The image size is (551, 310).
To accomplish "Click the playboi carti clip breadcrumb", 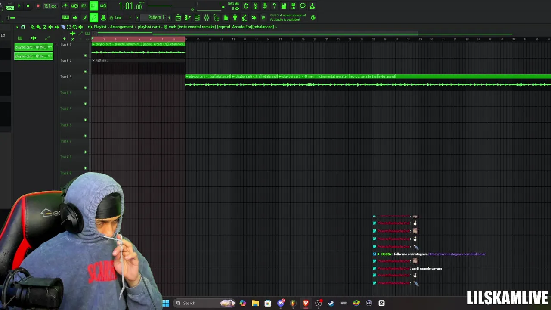I will [206, 27].
